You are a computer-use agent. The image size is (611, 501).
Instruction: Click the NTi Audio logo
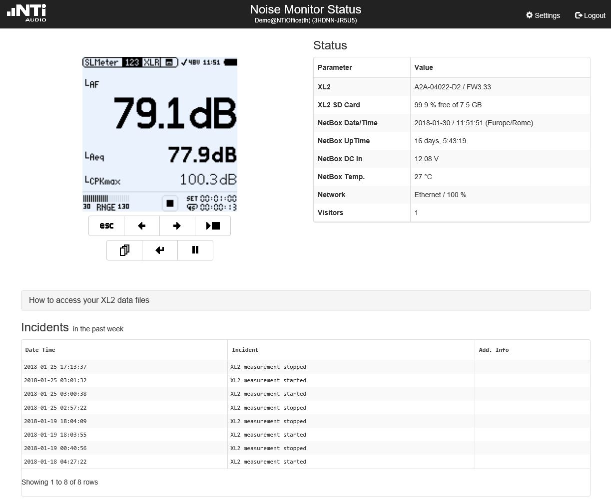[27, 13]
